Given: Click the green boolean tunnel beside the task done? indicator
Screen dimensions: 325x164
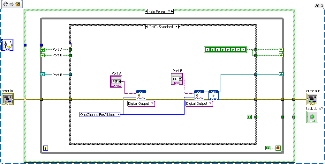Looking at the screenshot, I should pyautogui.click(x=294, y=117).
